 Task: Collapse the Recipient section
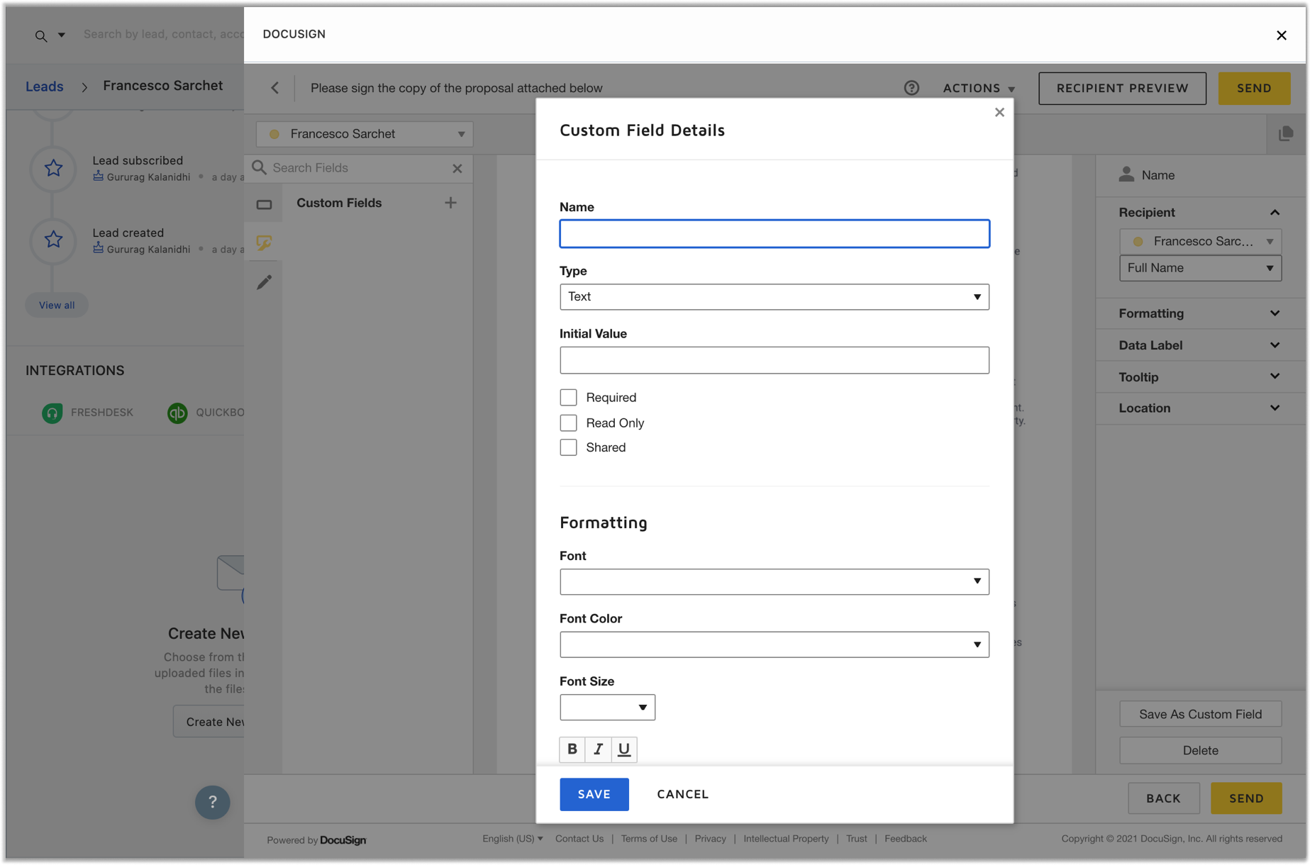pyautogui.click(x=1275, y=213)
